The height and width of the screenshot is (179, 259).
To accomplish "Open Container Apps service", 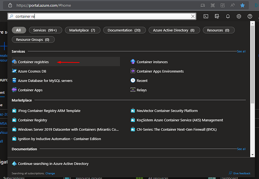I will [x=30, y=90].
